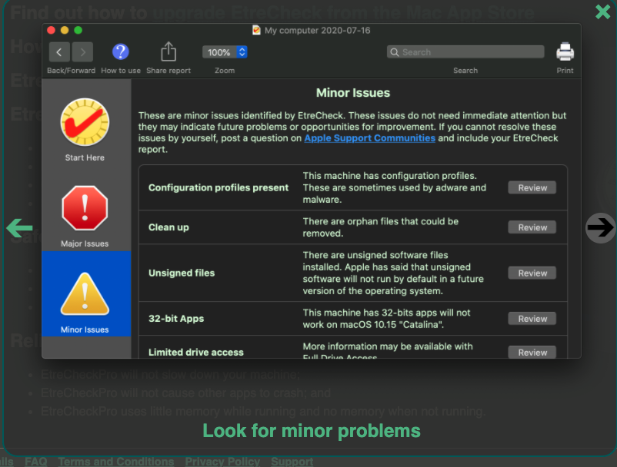Go back with the Back arrow button
Image resolution: width=617 pixels, height=467 pixels.
pyautogui.click(x=59, y=51)
